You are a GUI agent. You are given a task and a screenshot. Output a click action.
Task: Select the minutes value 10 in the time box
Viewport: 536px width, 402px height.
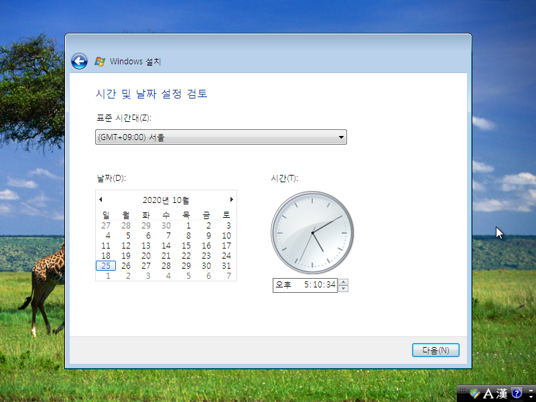click(316, 285)
